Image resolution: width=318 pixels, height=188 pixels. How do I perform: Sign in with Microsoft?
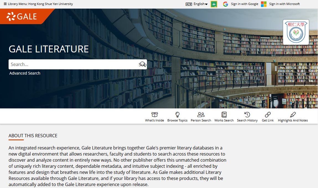pyautogui.click(x=281, y=4)
